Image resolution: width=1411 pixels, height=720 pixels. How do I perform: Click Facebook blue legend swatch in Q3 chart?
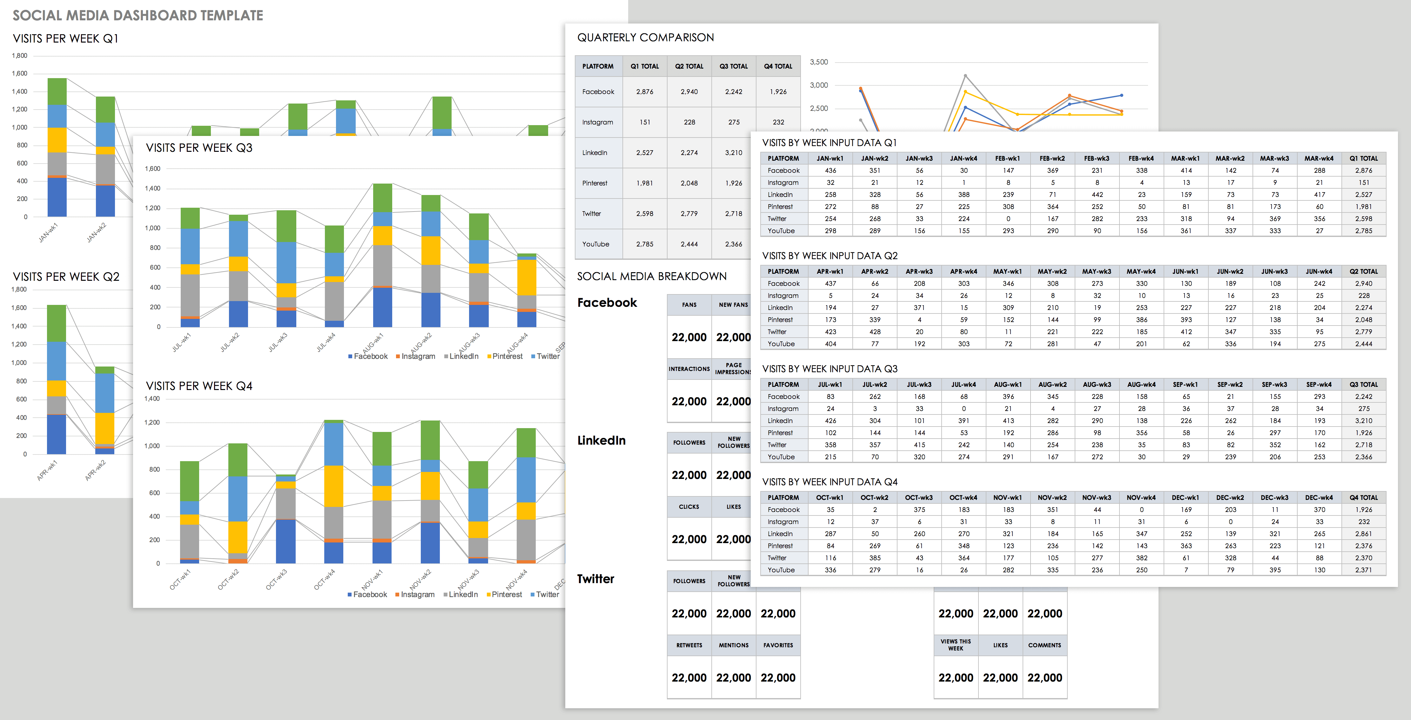[x=350, y=357]
